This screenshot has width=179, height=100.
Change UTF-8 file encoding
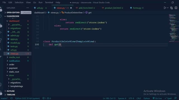point(131,98)
